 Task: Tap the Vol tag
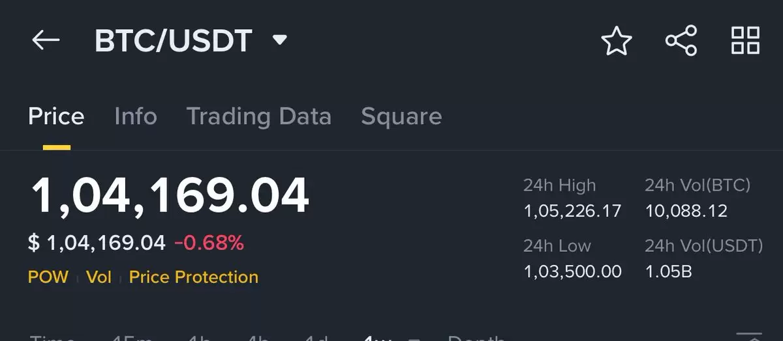pos(99,277)
